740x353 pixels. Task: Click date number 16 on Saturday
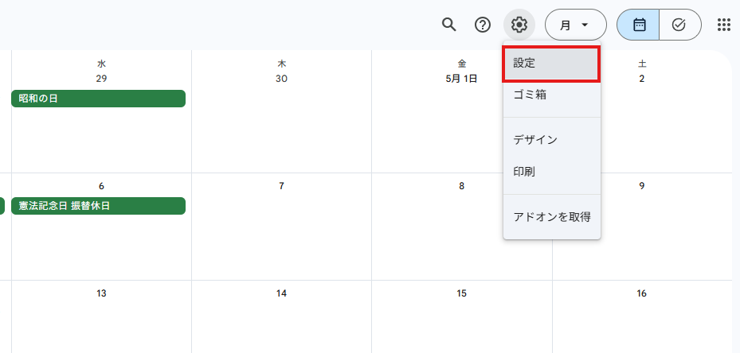coord(641,293)
